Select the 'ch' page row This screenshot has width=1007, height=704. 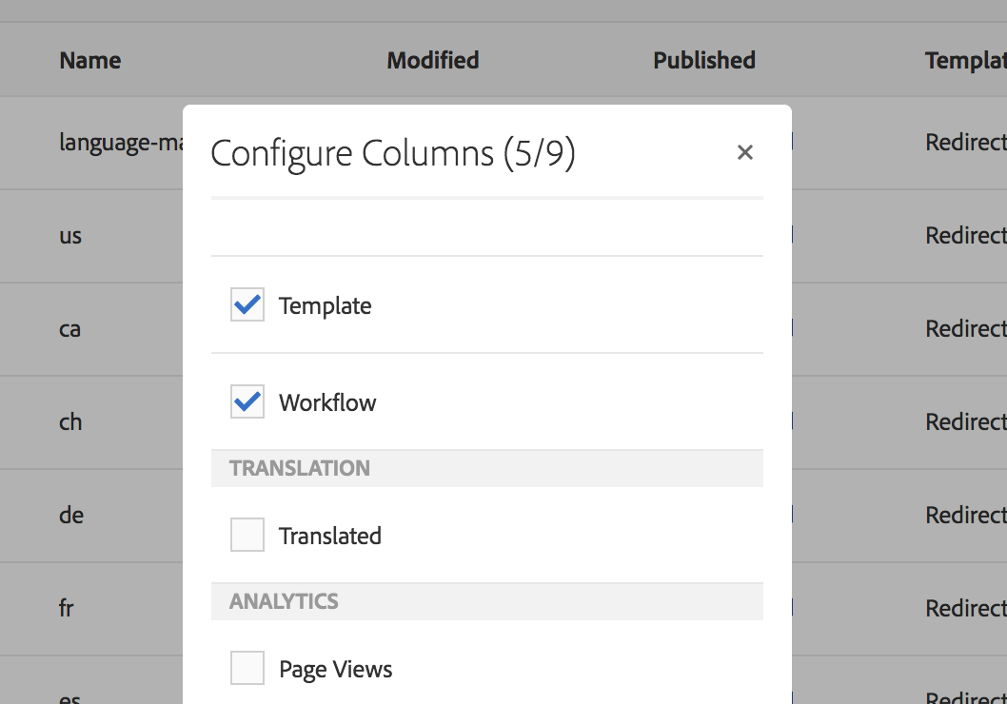pos(70,422)
